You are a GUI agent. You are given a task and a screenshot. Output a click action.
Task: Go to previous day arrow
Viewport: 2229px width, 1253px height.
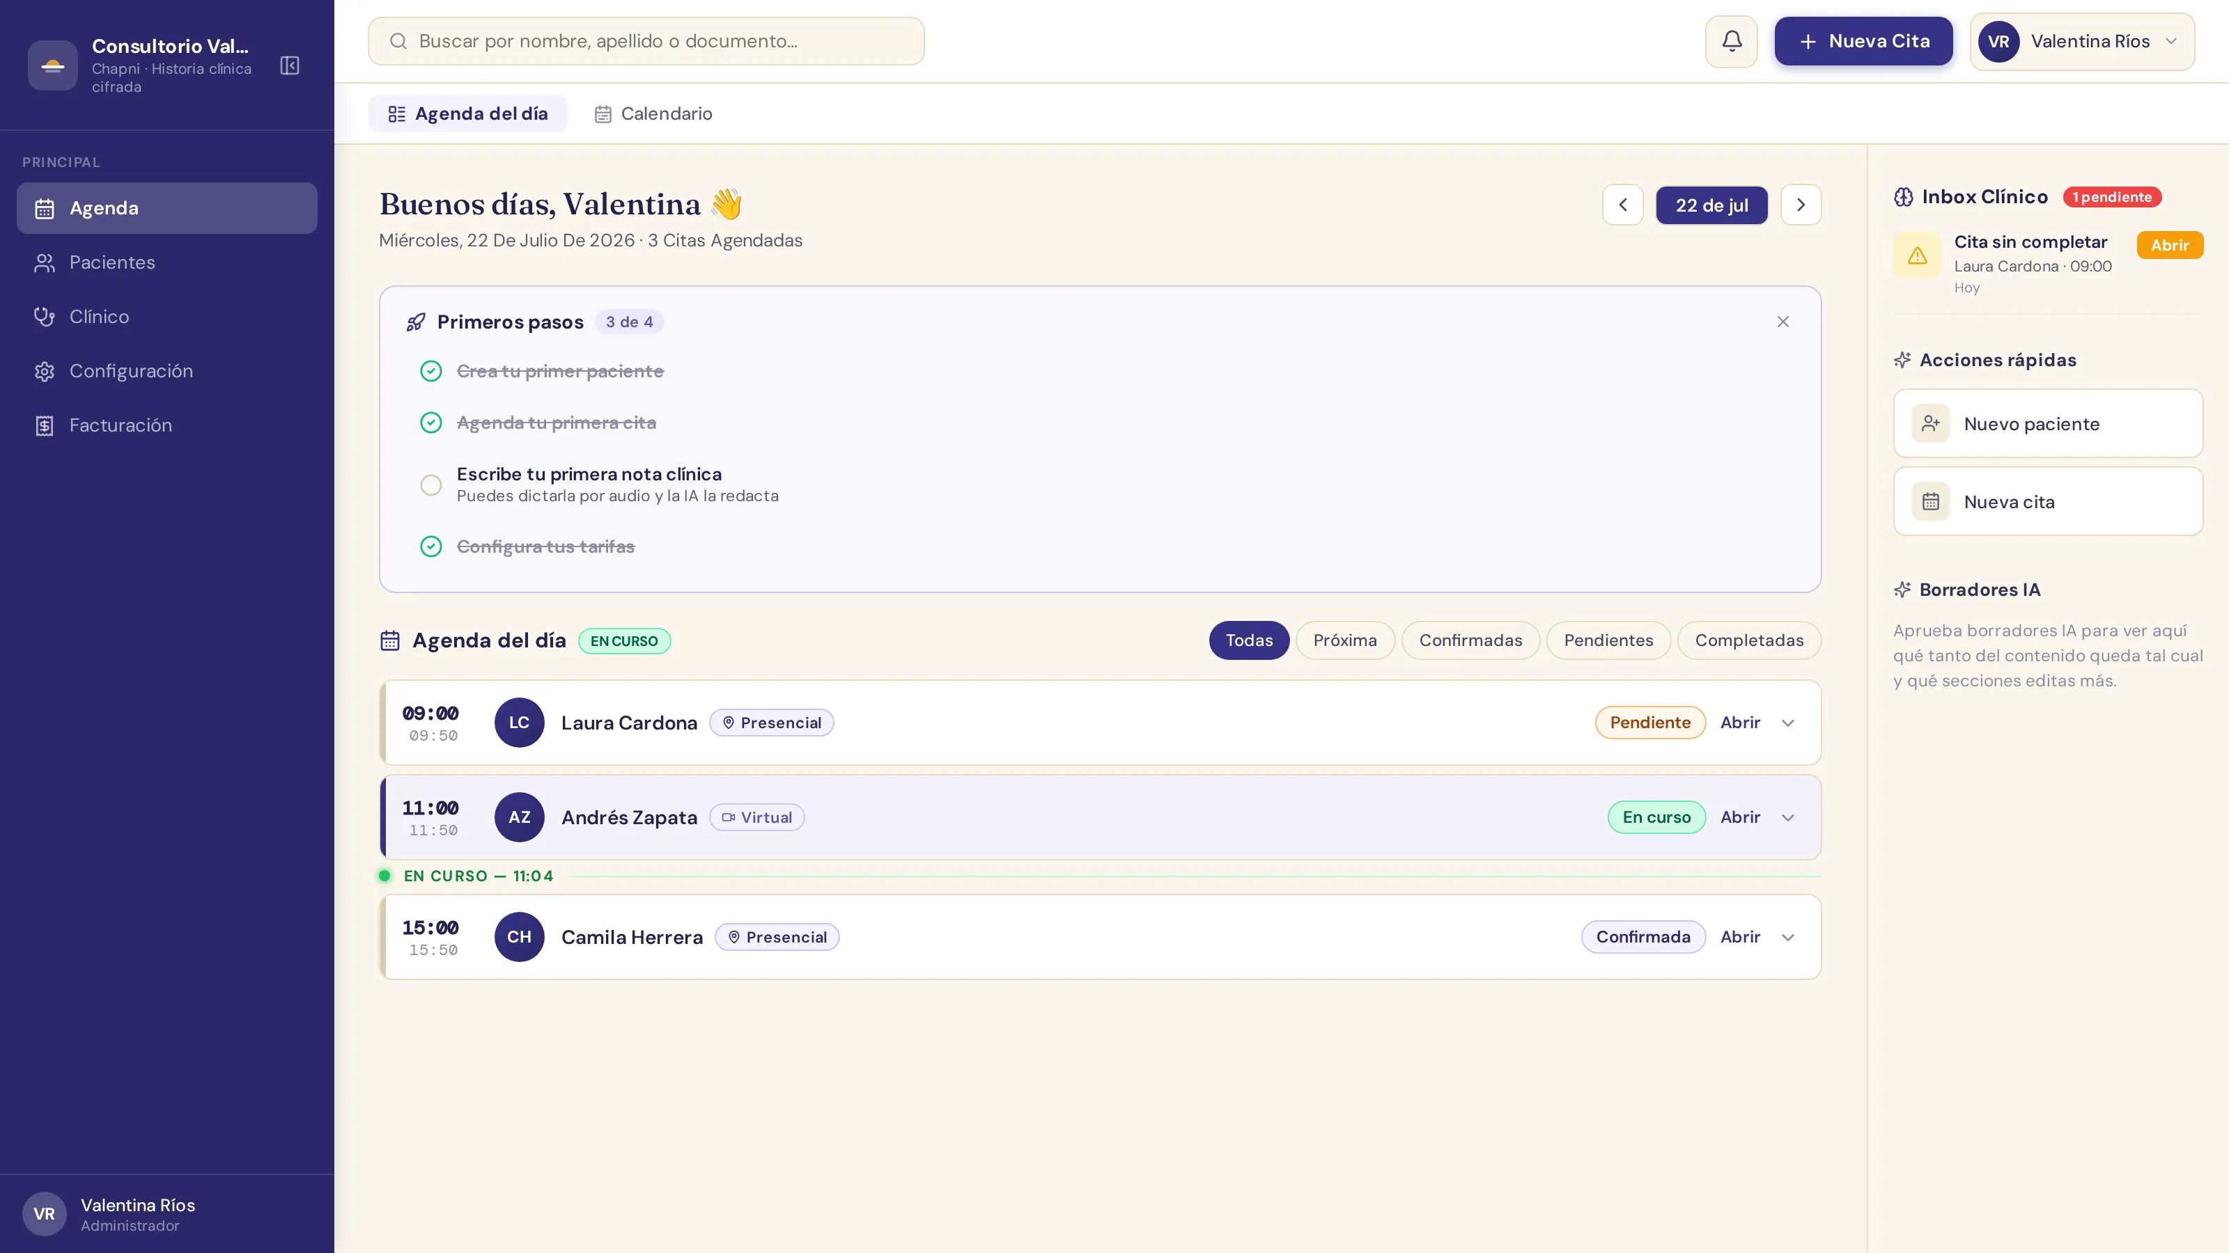tap(1622, 205)
